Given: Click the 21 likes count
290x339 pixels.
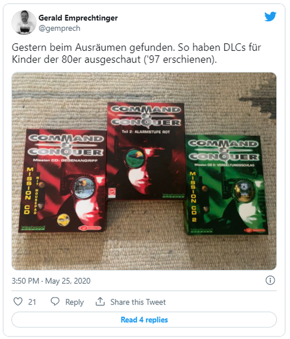Looking at the screenshot, I should (x=32, y=302).
